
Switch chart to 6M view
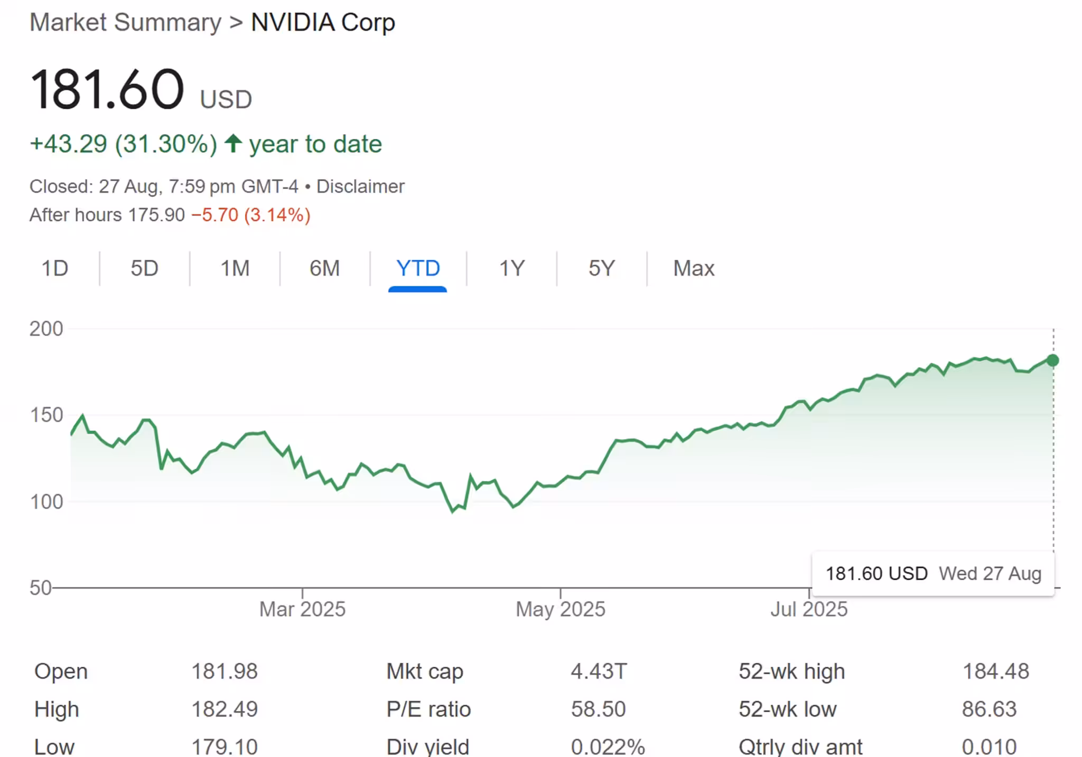click(324, 268)
